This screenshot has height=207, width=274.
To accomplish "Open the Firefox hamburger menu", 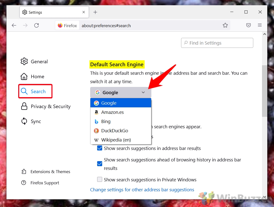I will click(260, 25).
